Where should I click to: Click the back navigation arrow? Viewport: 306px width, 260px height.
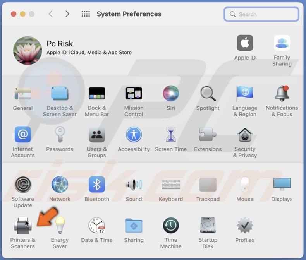(x=50, y=14)
